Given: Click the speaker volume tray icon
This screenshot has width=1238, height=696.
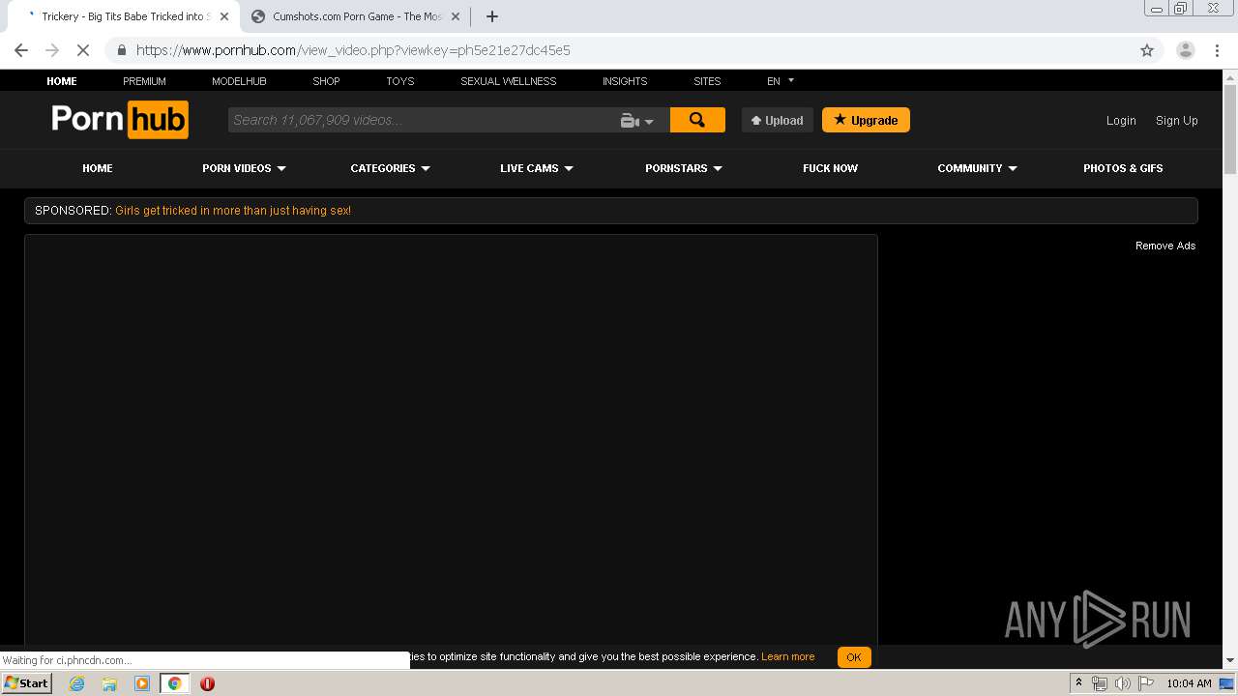Looking at the screenshot, I should click(x=1122, y=683).
